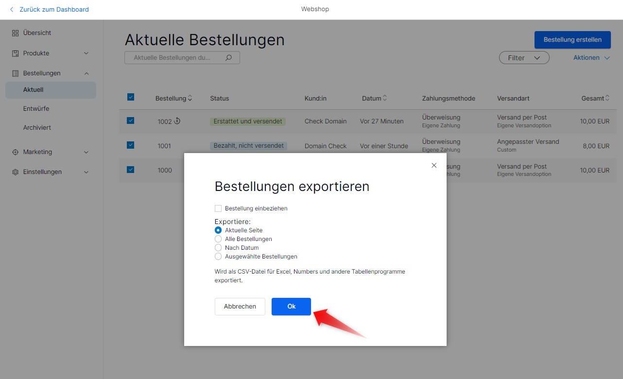Click the refund icon beside order 1002

click(x=177, y=121)
